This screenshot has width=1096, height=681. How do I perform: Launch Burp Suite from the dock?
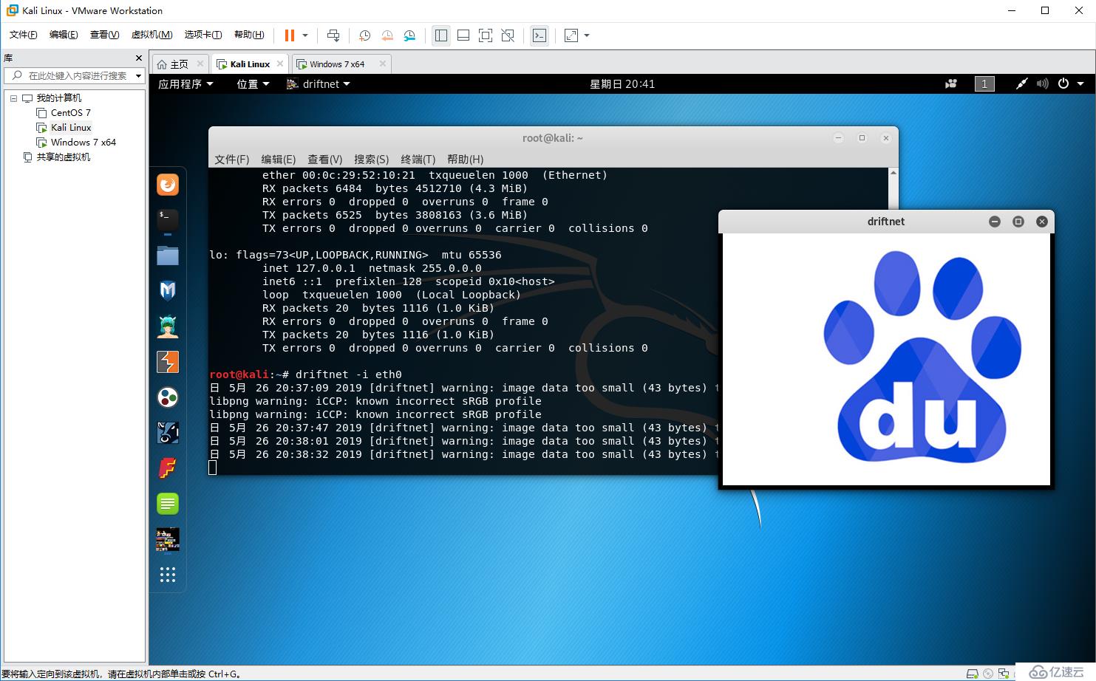[168, 362]
